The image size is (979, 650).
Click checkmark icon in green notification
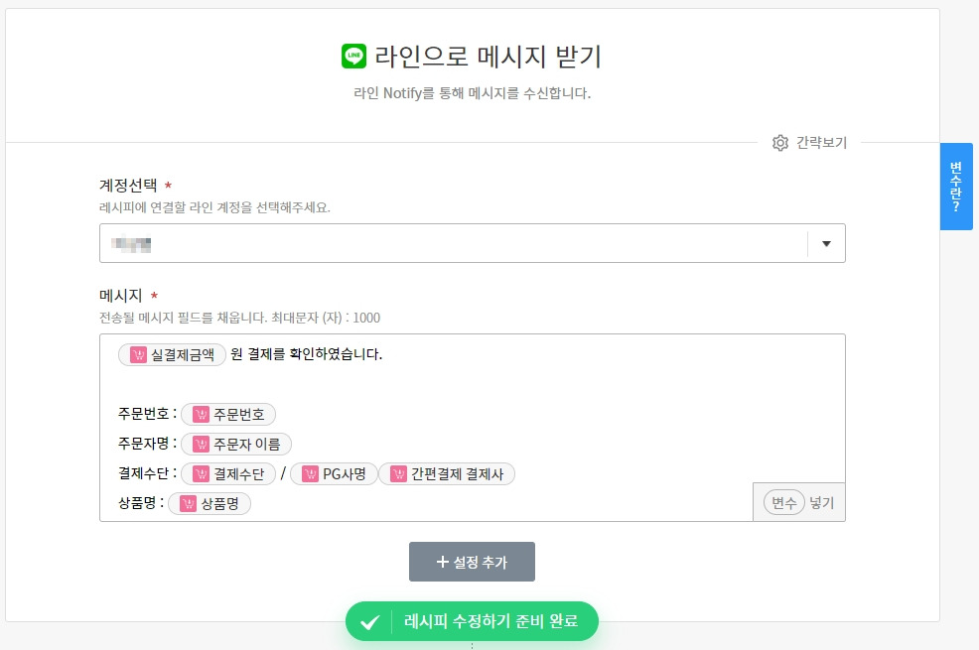(369, 622)
